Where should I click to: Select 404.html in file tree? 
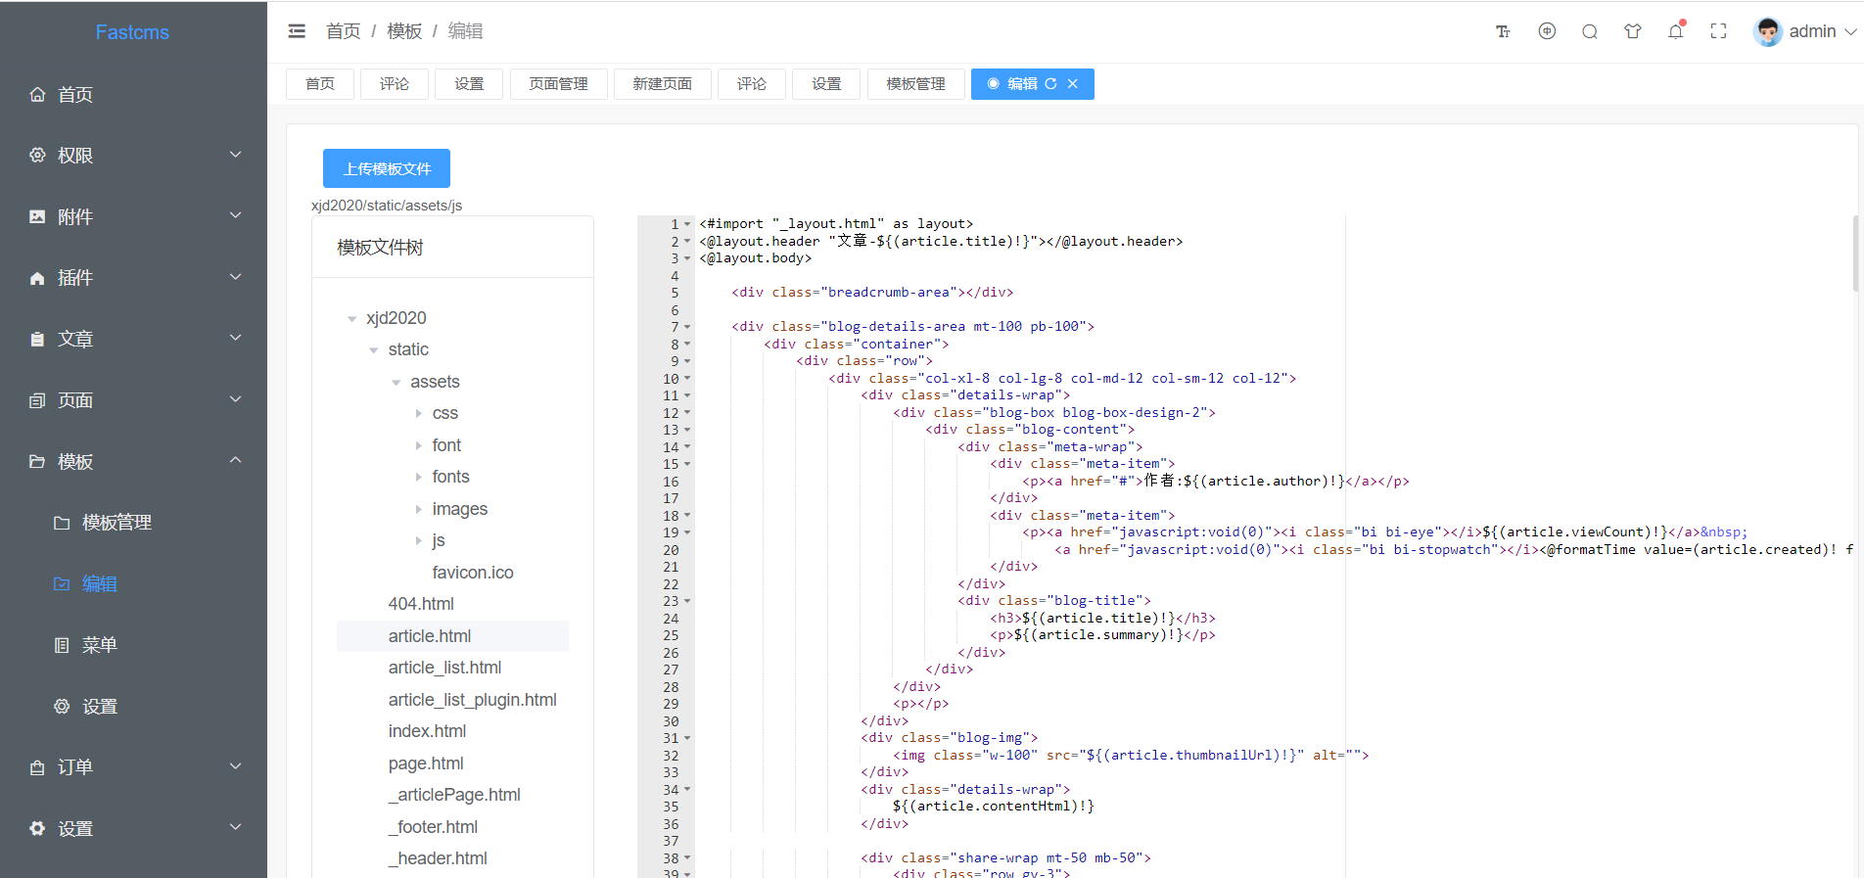tap(421, 604)
